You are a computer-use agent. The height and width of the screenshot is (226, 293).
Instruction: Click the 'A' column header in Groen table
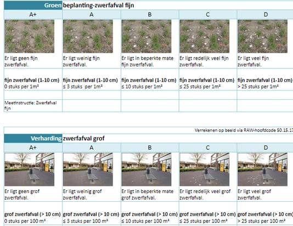pos(92,14)
